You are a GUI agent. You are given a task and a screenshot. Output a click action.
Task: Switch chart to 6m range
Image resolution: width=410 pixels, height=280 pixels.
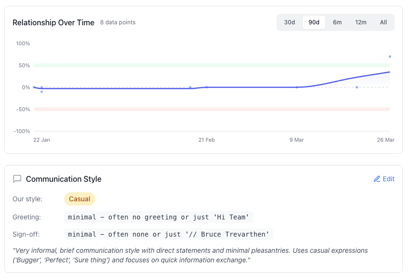337,22
